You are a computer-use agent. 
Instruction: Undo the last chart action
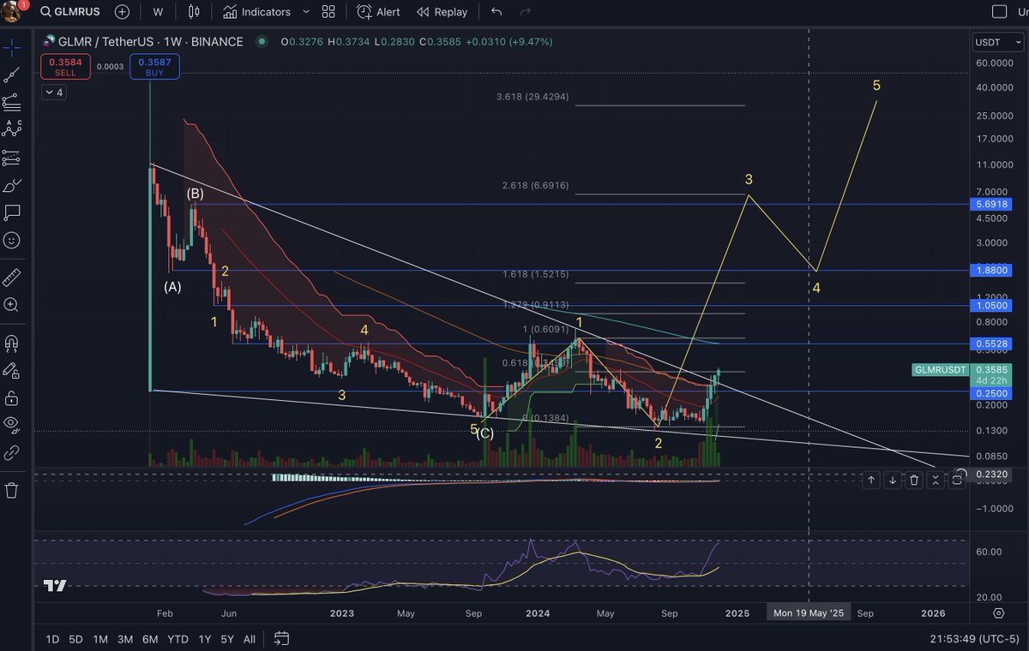(x=496, y=12)
